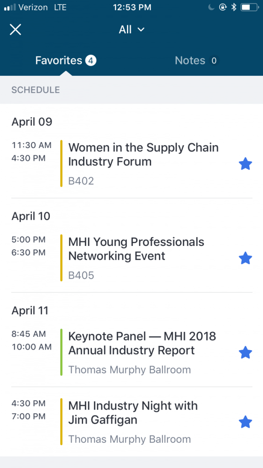The width and height of the screenshot is (263, 468).
Task: Unfavorite the MHI Young Professionals Networking Event
Action: click(245, 258)
